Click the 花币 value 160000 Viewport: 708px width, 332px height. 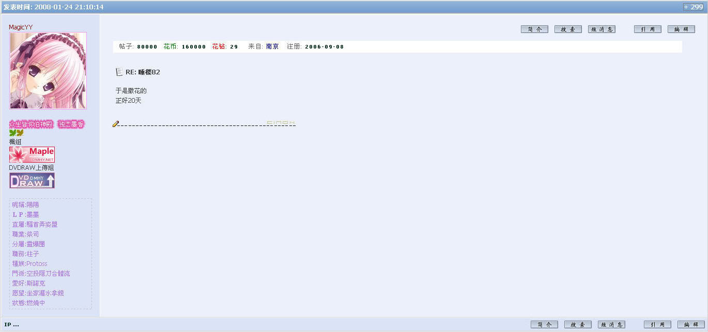tap(194, 47)
